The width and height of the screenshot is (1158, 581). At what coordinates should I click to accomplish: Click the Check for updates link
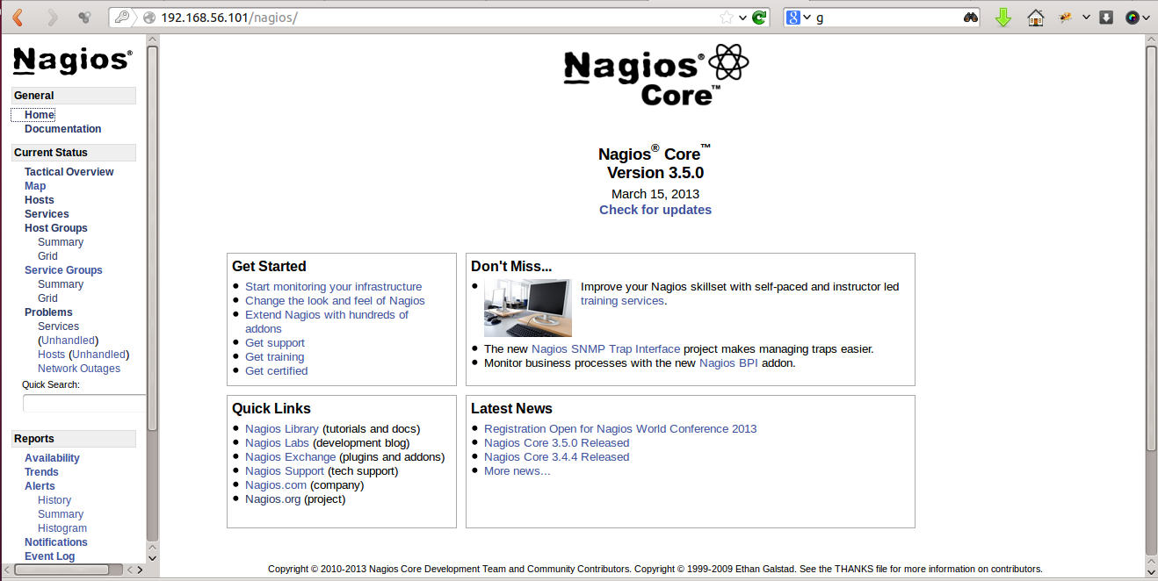click(x=655, y=210)
